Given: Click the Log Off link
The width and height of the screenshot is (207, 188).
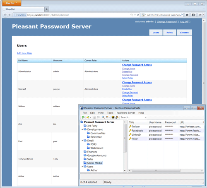Looking at the screenshot, I should (x=184, y=21).
